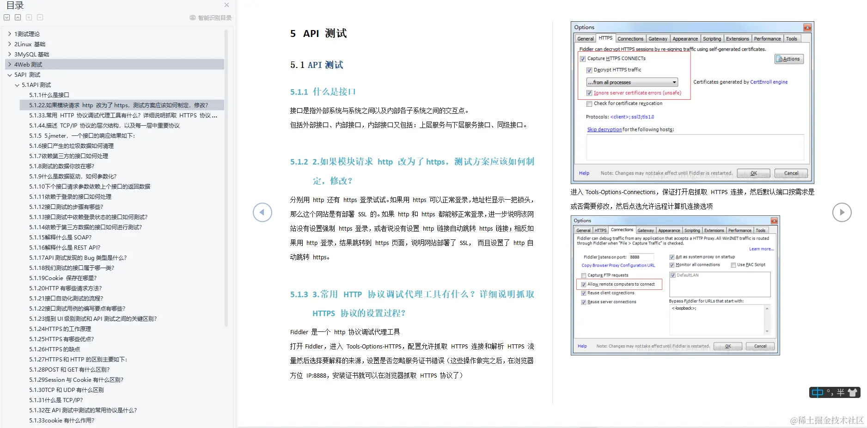Click the Skip decryption link
This screenshot has height=428, width=867.
coord(604,129)
